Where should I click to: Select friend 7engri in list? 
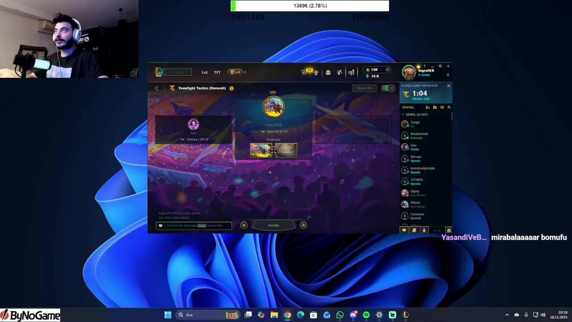click(x=425, y=124)
